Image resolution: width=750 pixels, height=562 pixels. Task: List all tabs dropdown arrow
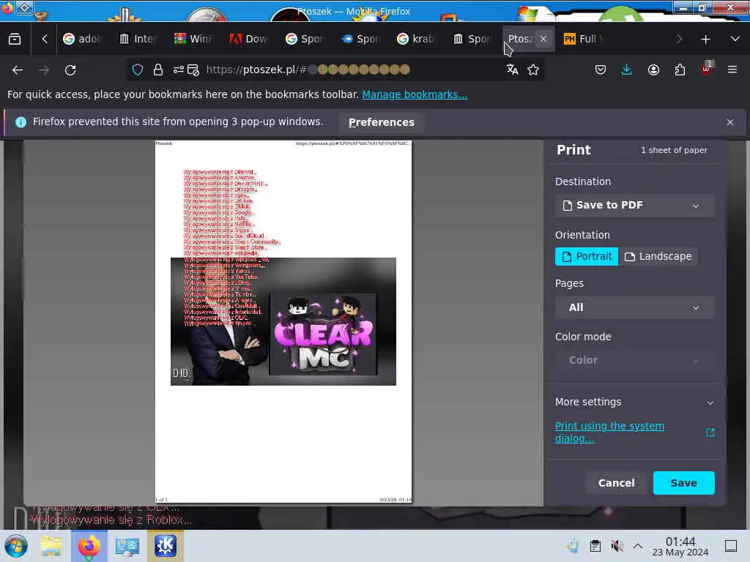(735, 39)
